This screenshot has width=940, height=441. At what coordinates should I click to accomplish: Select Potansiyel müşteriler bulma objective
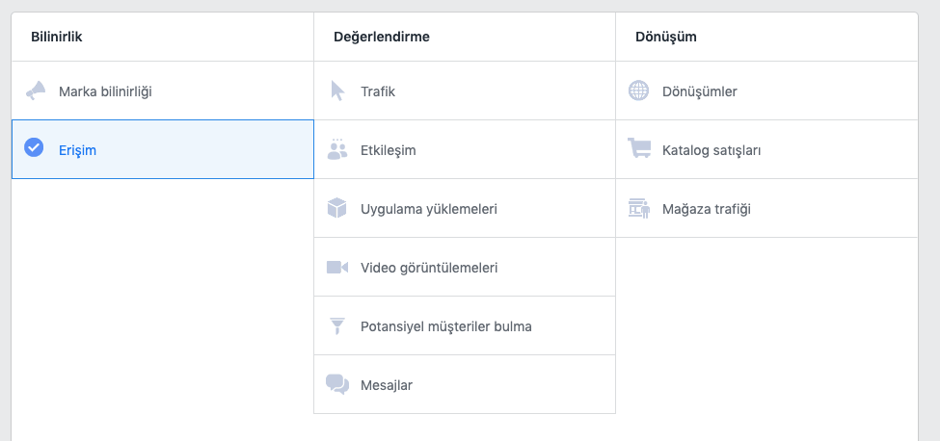pos(465,326)
